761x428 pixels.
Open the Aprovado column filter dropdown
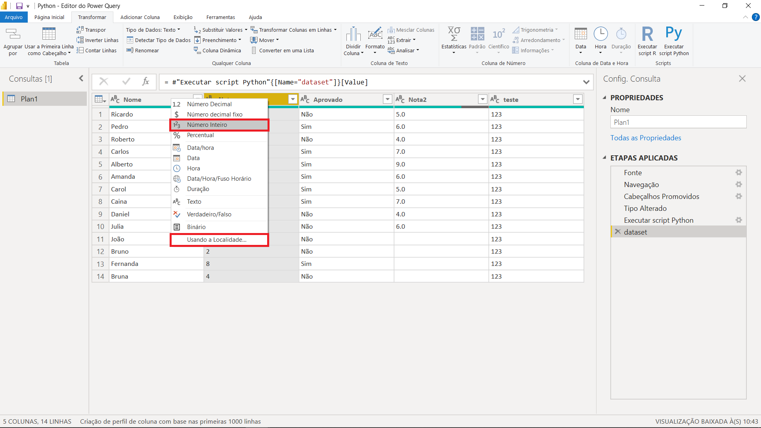point(387,99)
